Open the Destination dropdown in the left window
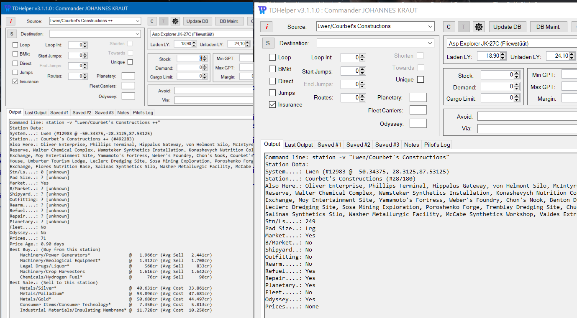Viewport: 577px width, 318px height. pyautogui.click(x=138, y=34)
